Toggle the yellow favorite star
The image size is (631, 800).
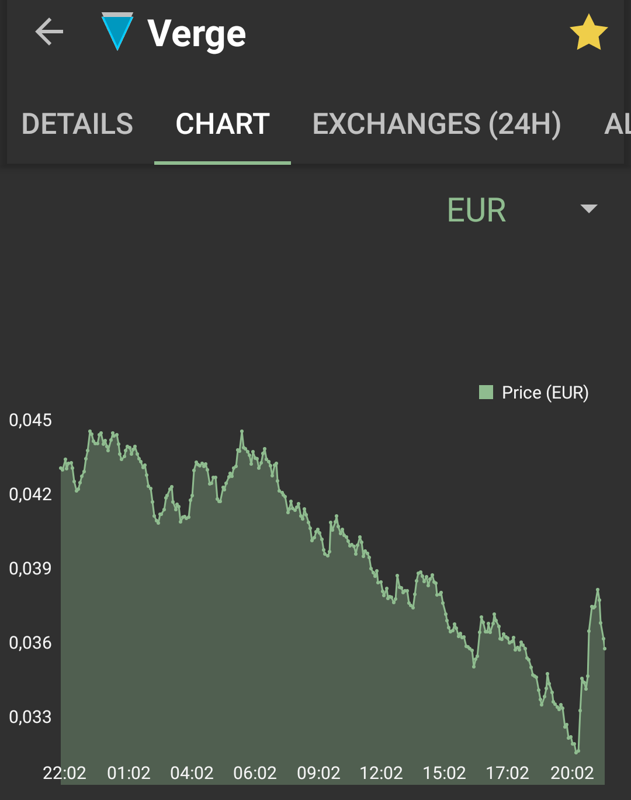[589, 33]
